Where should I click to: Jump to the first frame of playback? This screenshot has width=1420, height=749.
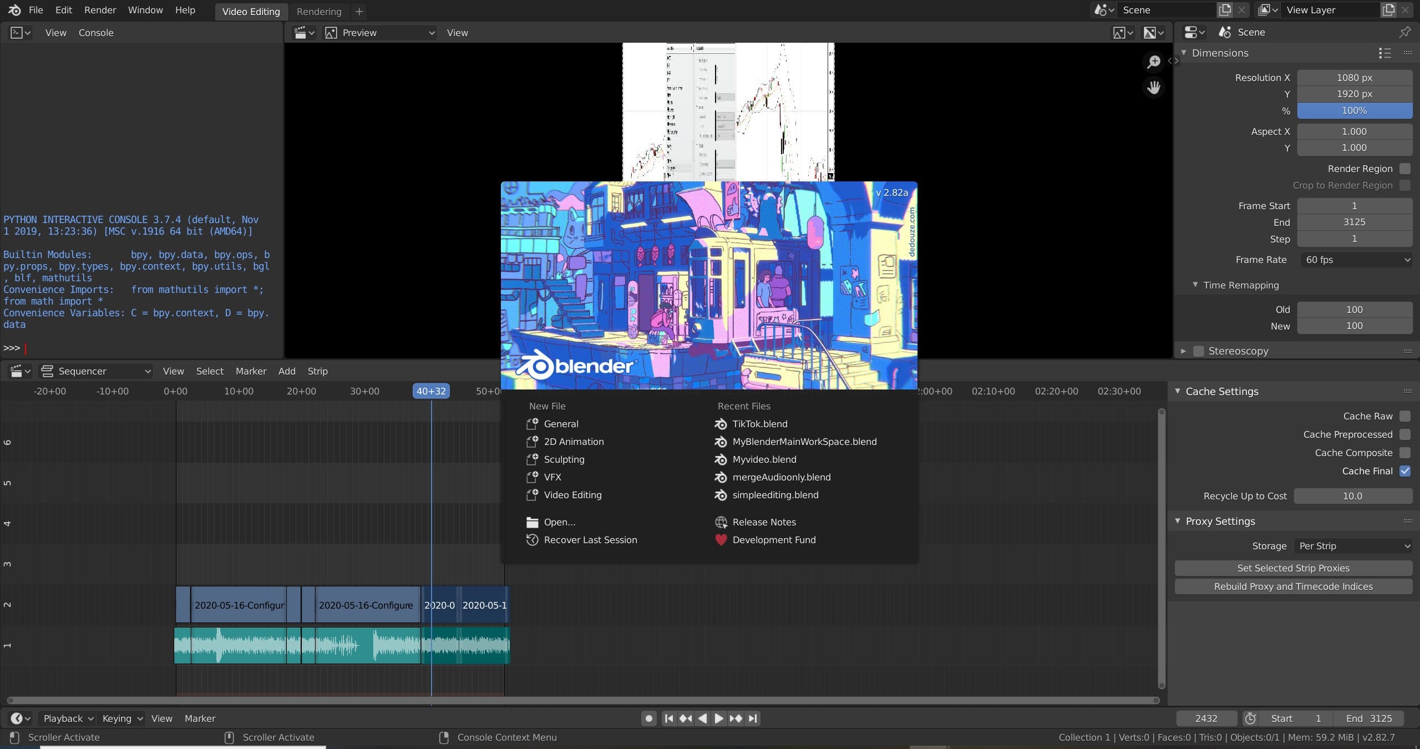click(x=669, y=718)
